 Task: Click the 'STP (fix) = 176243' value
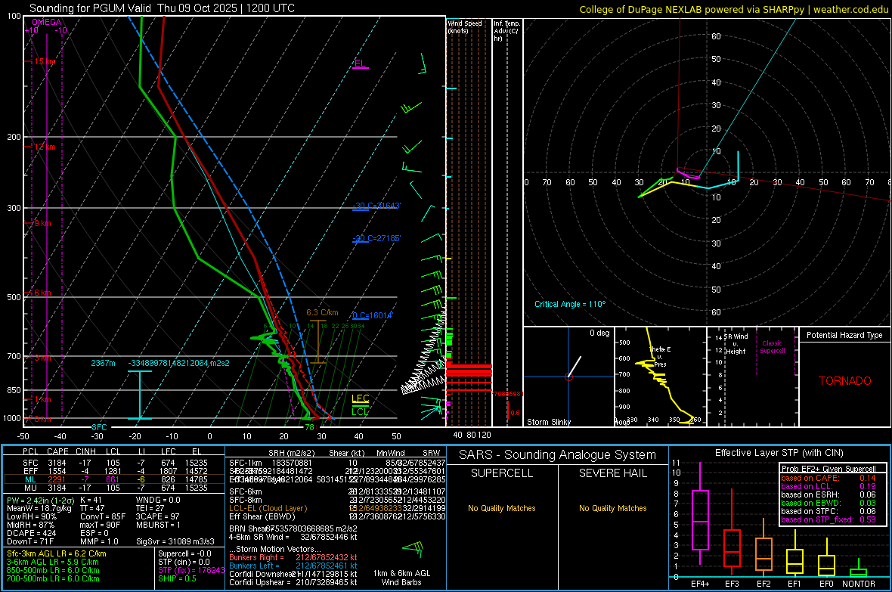pyautogui.click(x=192, y=570)
